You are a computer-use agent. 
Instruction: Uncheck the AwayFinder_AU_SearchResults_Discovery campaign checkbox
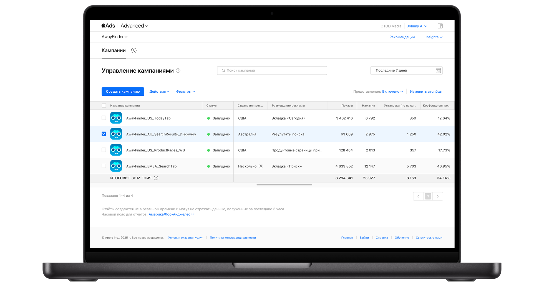[104, 134]
